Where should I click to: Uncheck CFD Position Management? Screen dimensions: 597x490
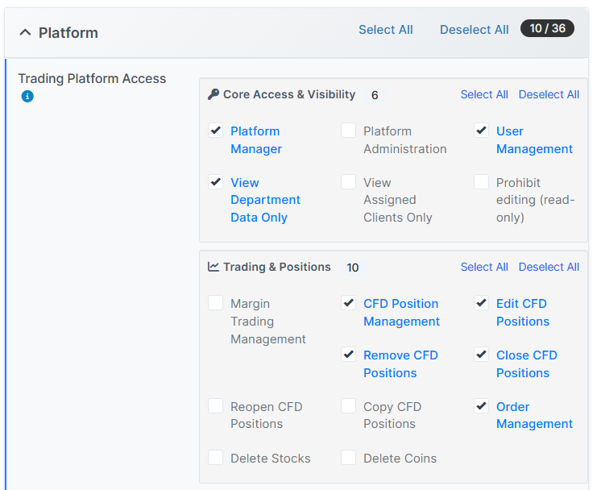pyautogui.click(x=348, y=303)
